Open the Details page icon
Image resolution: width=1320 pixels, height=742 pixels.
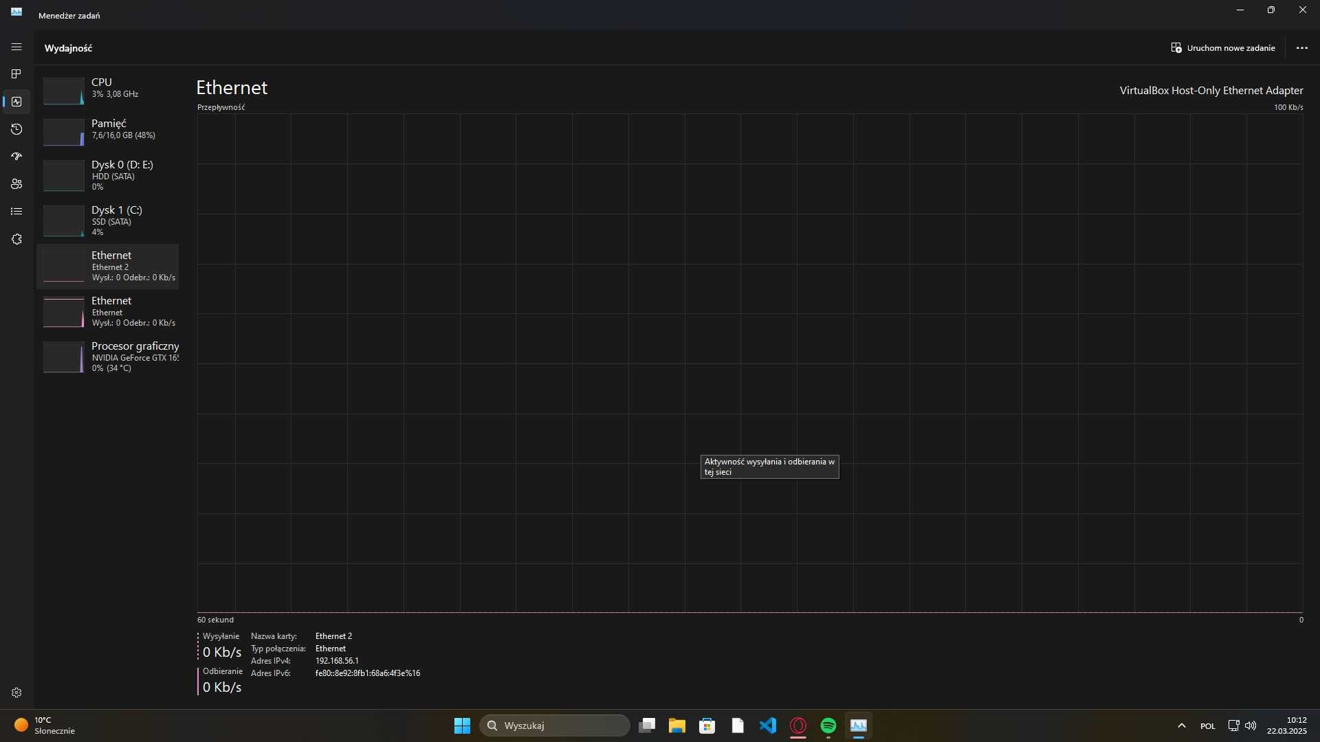[x=16, y=212]
